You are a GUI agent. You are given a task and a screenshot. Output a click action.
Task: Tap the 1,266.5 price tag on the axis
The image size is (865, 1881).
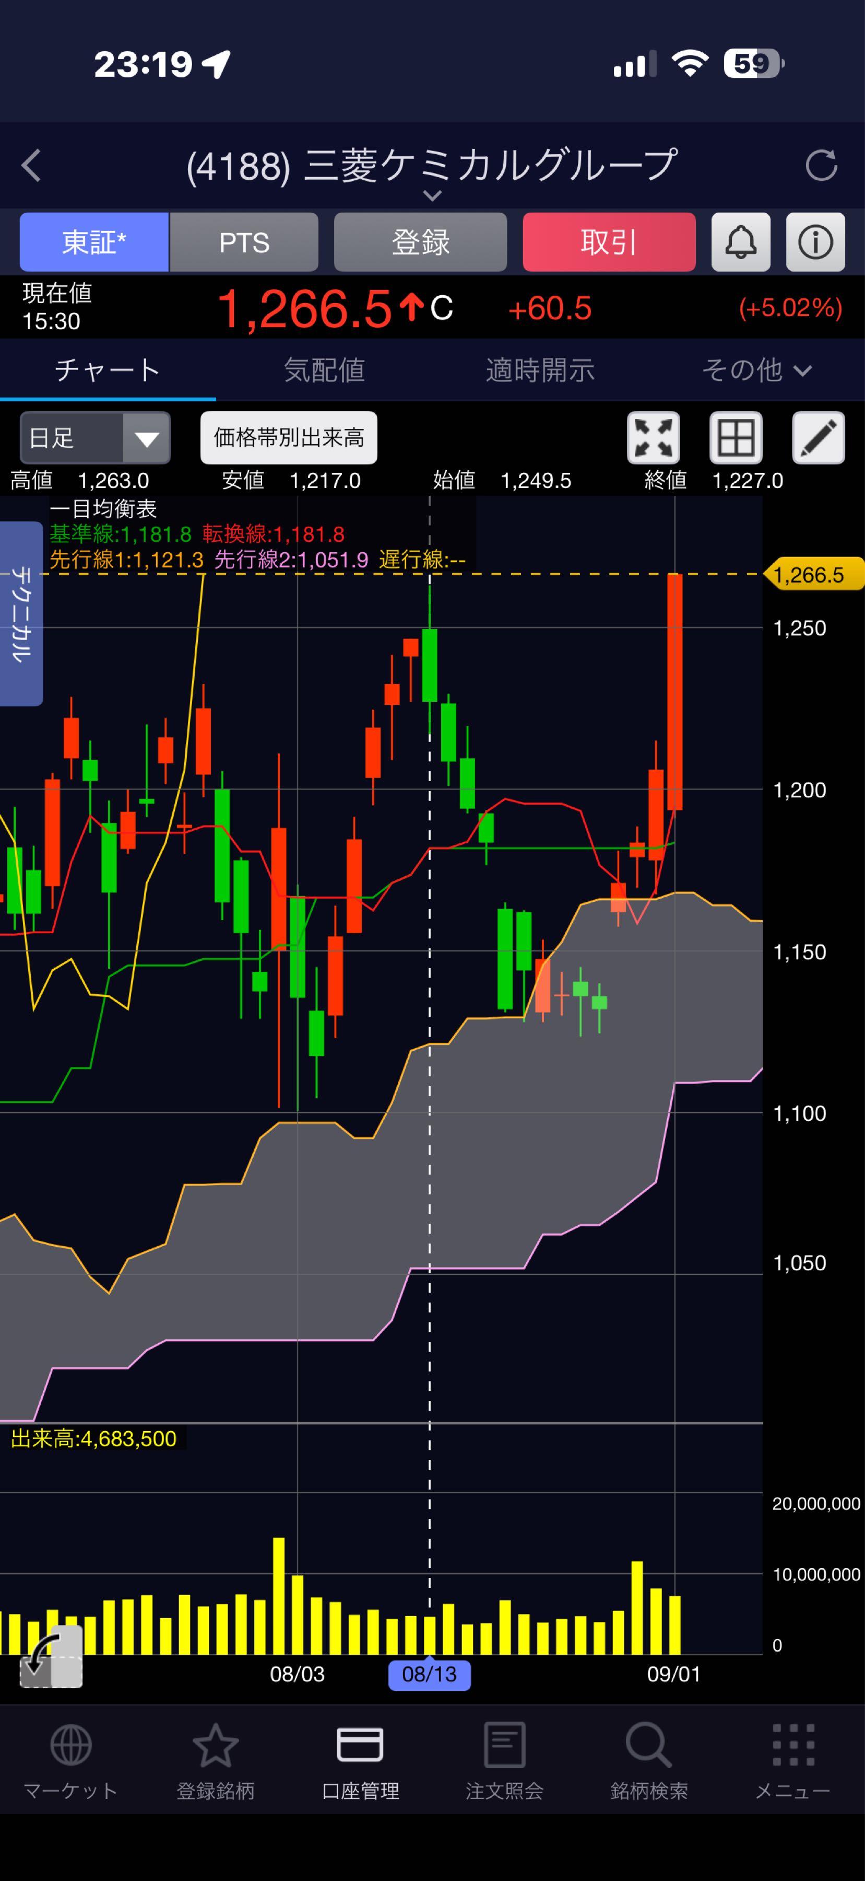tap(814, 575)
